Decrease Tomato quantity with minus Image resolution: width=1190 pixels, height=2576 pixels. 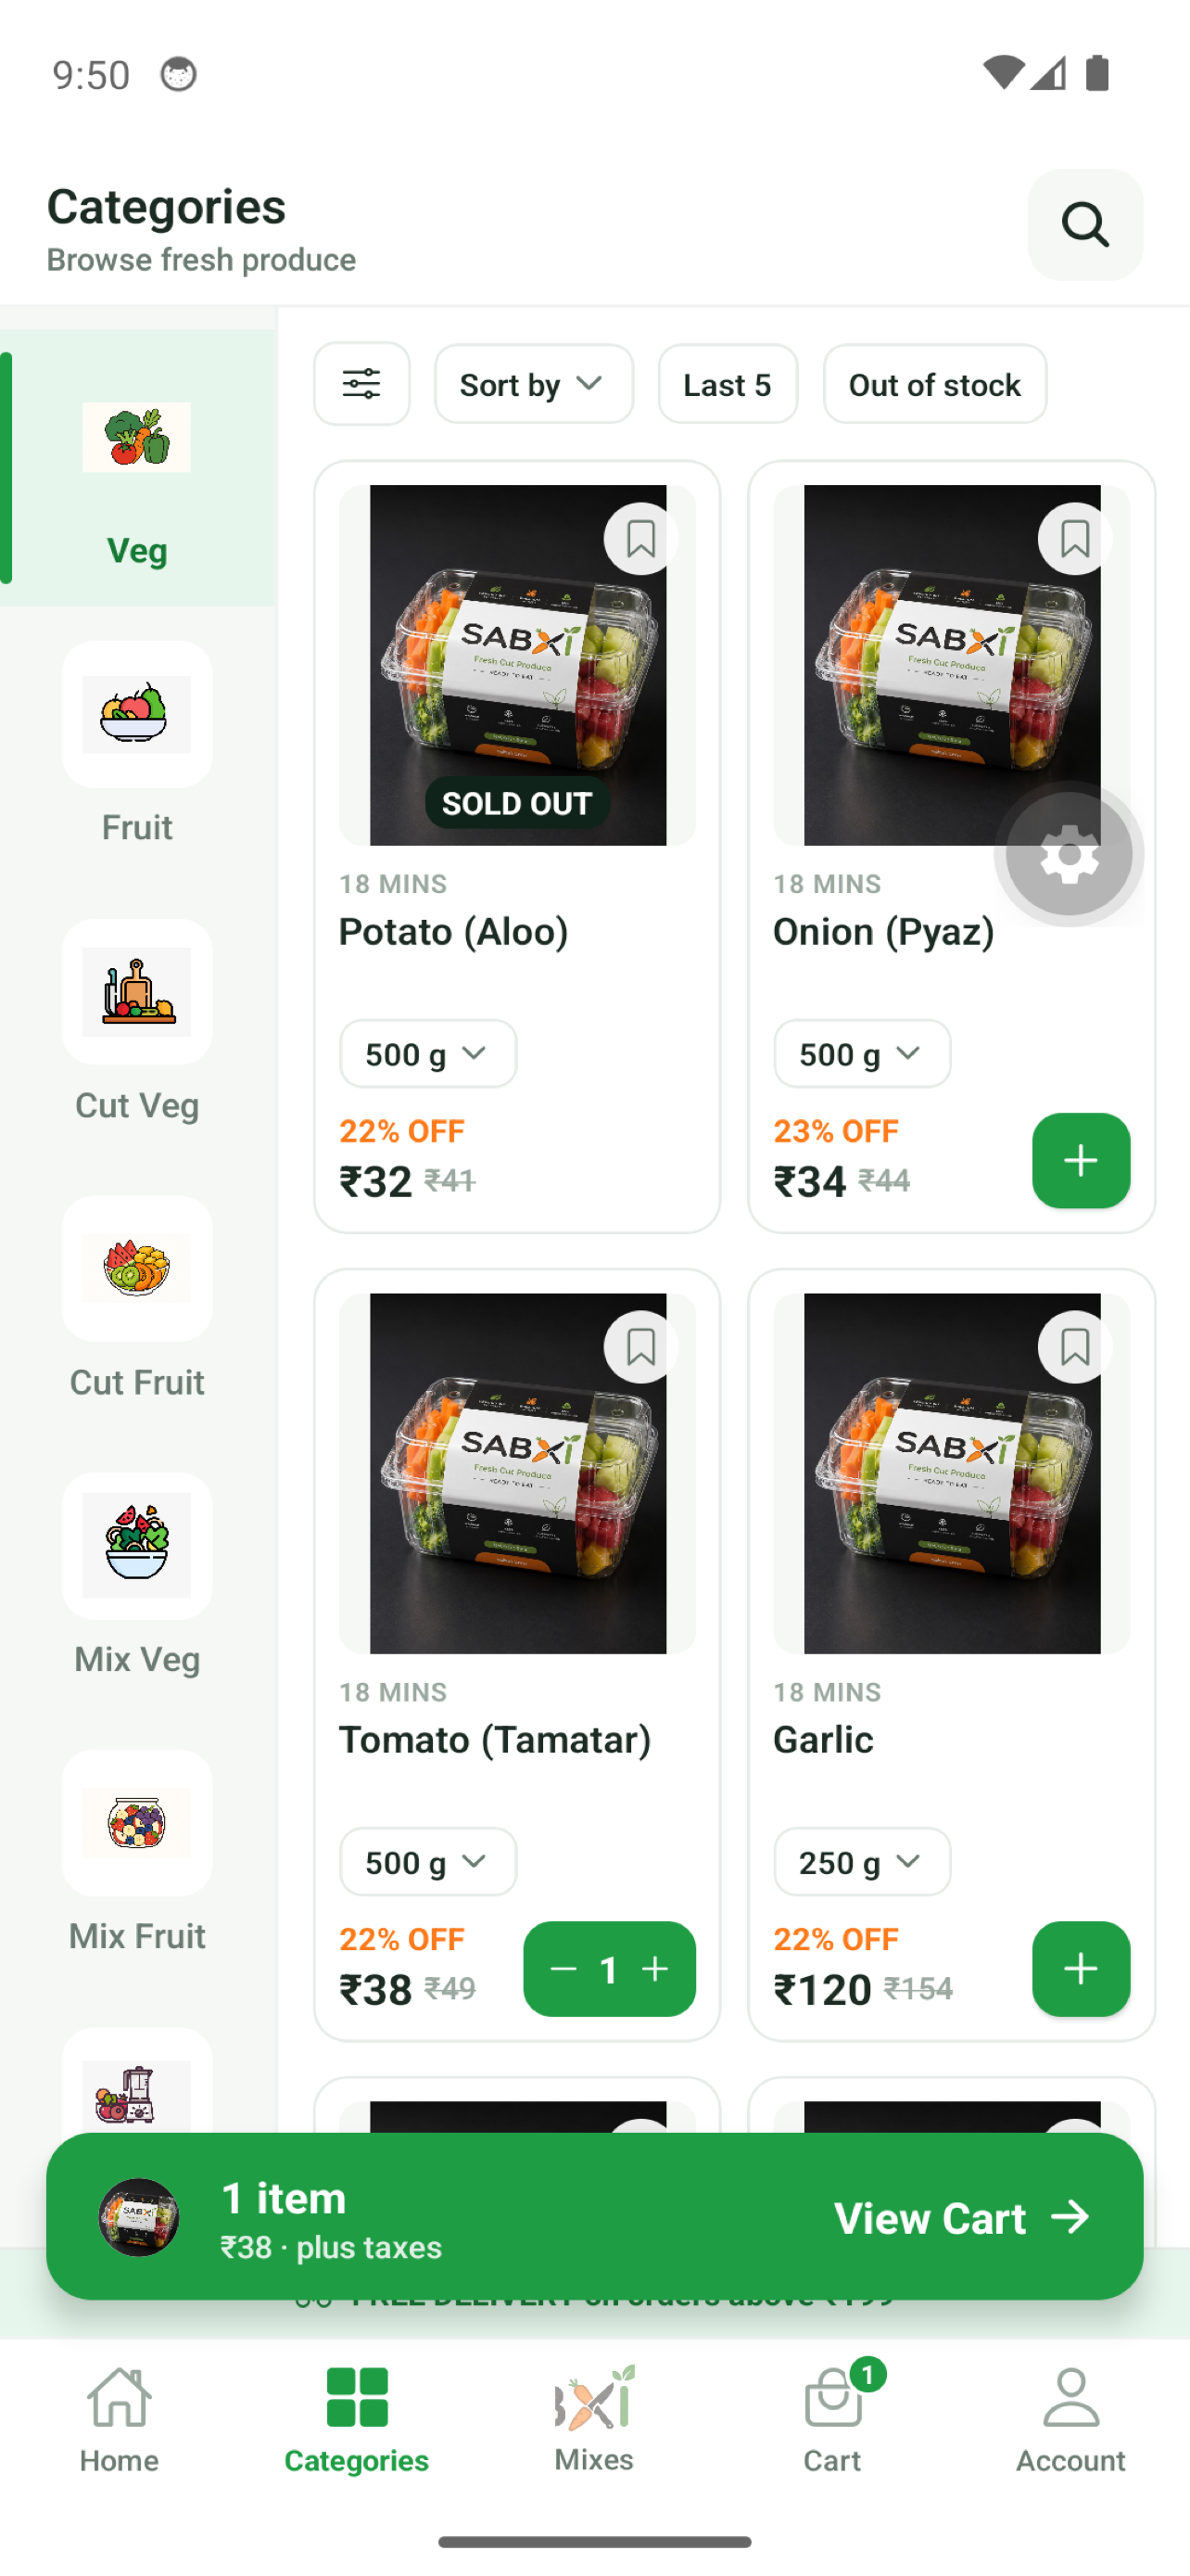click(563, 1968)
